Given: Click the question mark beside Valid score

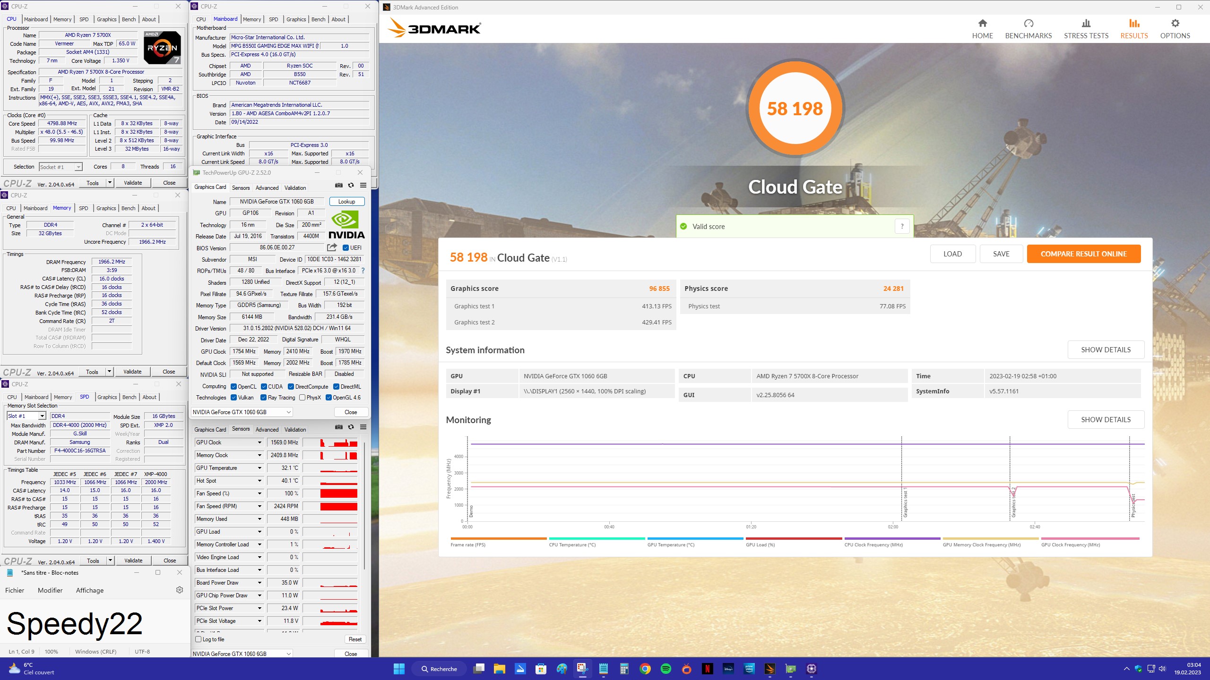Looking at the screenshot, I should coord(902,226).
